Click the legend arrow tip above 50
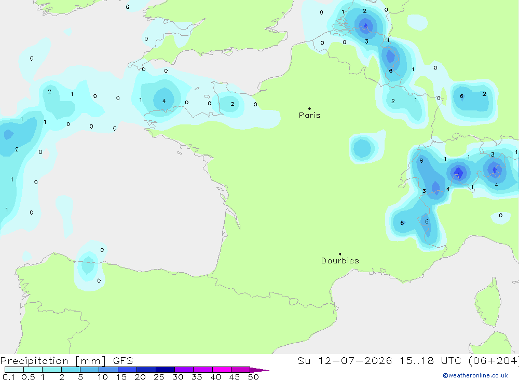 click(260, 370)
